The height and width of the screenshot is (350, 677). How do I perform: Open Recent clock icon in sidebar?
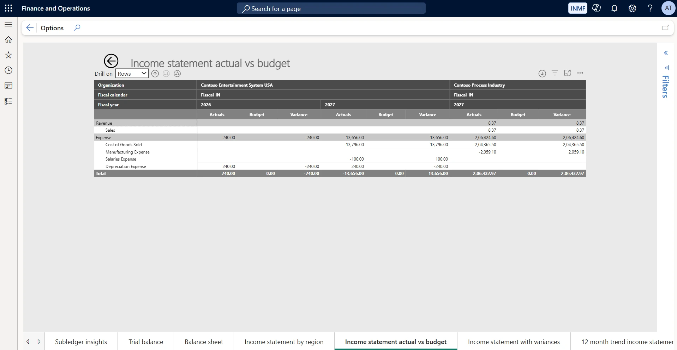coord(8,70)
